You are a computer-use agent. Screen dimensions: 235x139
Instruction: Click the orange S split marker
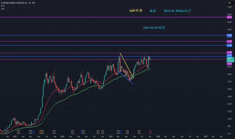pyautogui.click(x=40, y=132)
